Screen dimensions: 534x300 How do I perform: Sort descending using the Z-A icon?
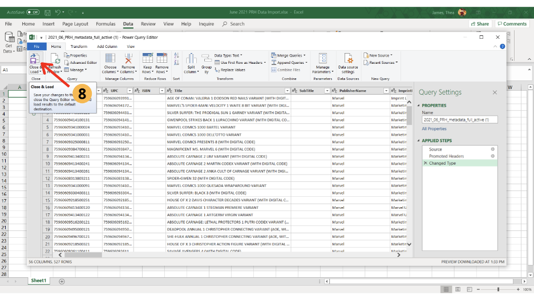[176, 63]
